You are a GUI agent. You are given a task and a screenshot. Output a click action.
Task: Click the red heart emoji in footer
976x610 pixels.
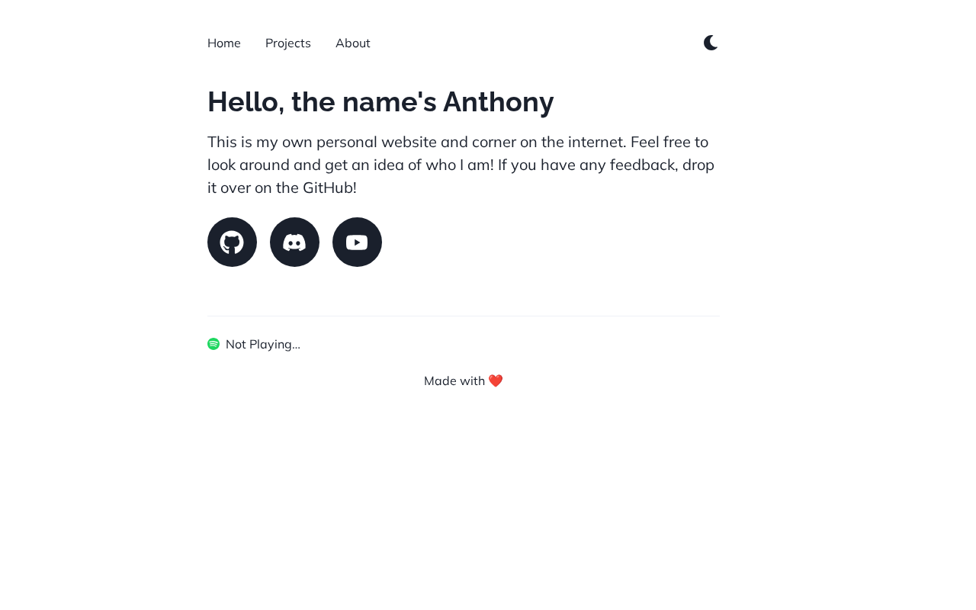point(496,380)
